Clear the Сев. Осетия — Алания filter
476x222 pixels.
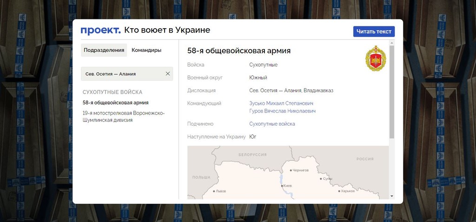(167, 74)
